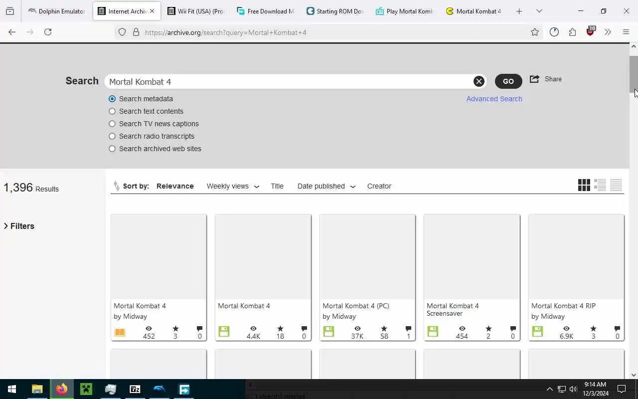
Task: Sort results by Creator
Action: [x=379, y=186]
